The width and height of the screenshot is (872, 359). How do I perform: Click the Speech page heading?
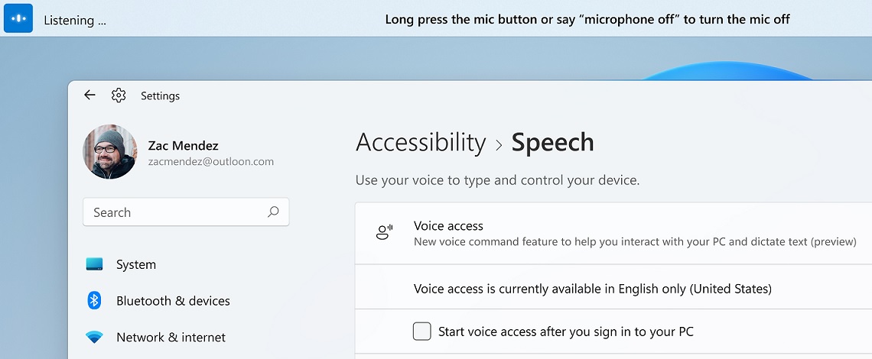click(x=553, y=142)
